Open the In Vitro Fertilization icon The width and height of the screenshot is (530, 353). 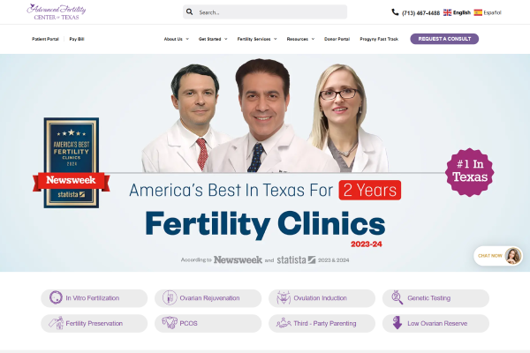pos(56,297)
